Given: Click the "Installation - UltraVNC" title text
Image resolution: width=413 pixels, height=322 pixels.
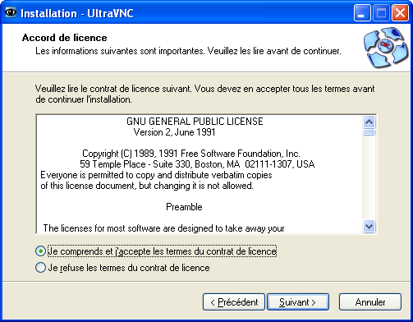Looking at the screenshot, I should [77, 13].
